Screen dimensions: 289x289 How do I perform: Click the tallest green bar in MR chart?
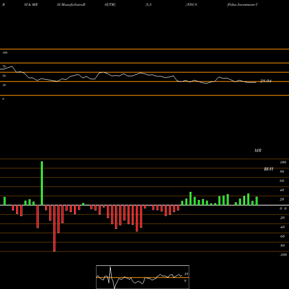coord(42,183)
